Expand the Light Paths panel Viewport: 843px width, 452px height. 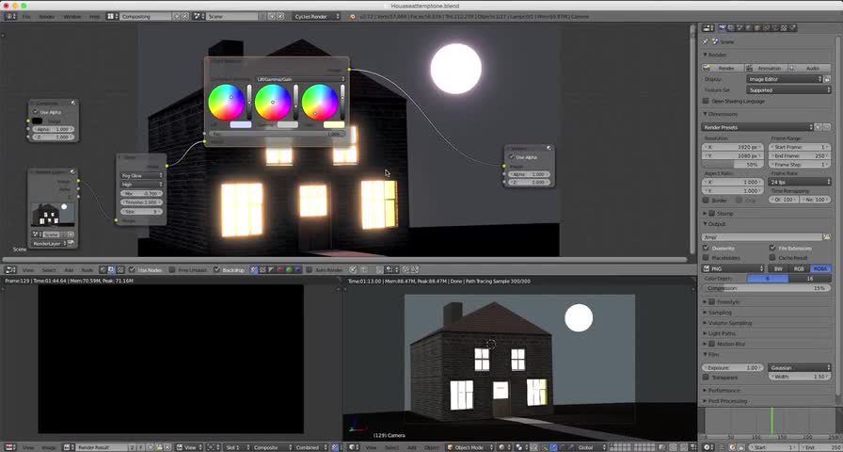point(706,333)
